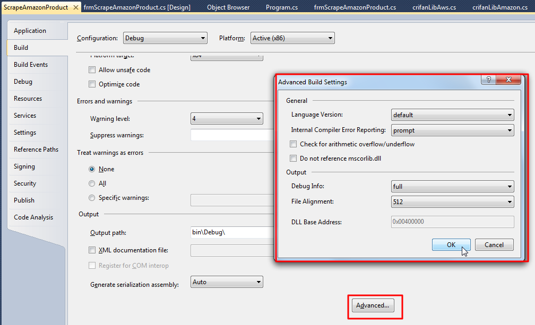Select the None radio button
535x325 pixels.
click(92, 169)
